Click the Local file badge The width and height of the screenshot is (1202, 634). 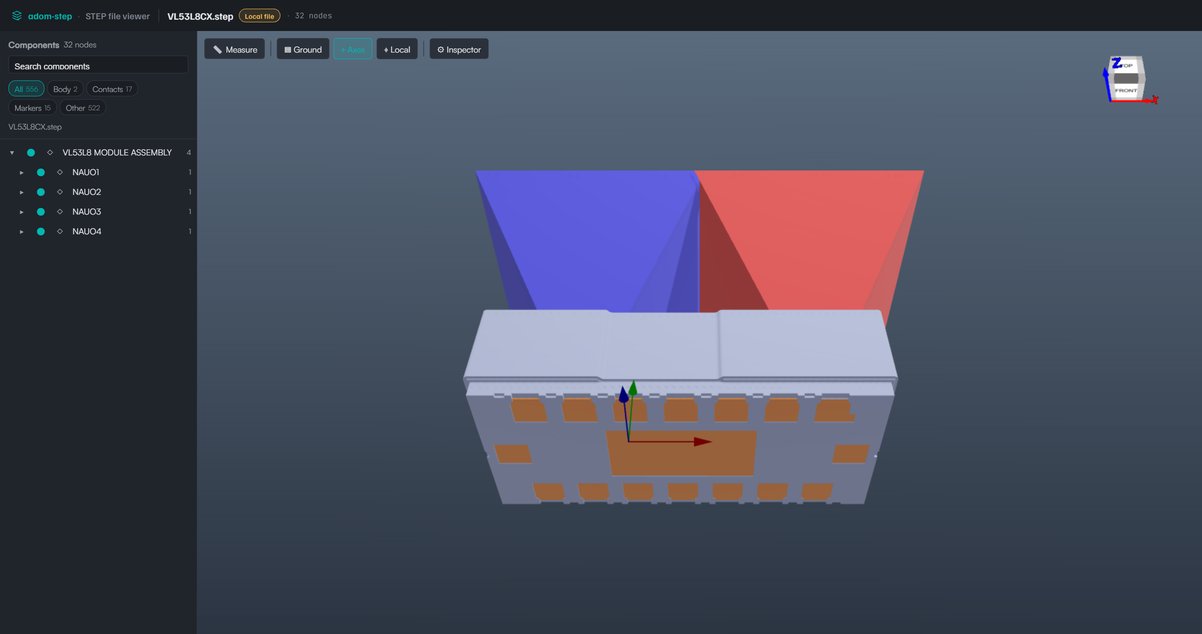coord(259,16)
